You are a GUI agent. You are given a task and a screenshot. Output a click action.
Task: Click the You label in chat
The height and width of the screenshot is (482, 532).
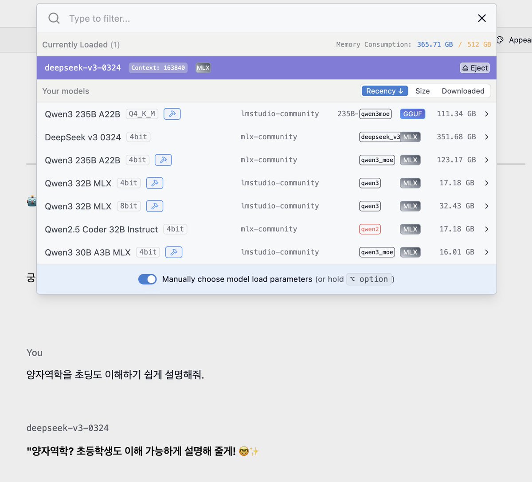click(35, 353)
